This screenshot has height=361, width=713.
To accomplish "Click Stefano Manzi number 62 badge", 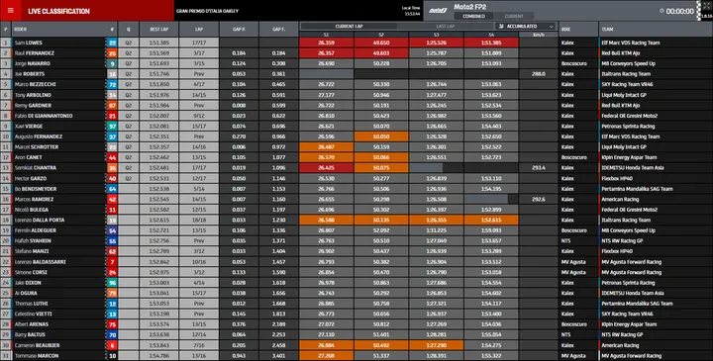I will tap(112, 251).
